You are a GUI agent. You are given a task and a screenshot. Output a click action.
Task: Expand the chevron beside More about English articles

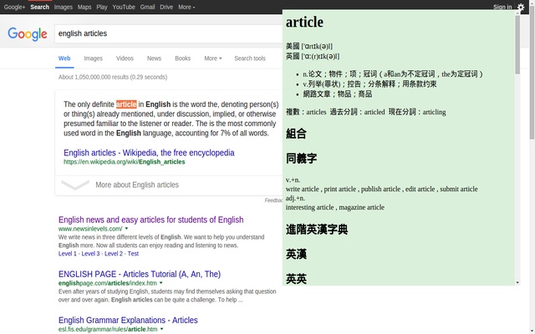(75, 185)
